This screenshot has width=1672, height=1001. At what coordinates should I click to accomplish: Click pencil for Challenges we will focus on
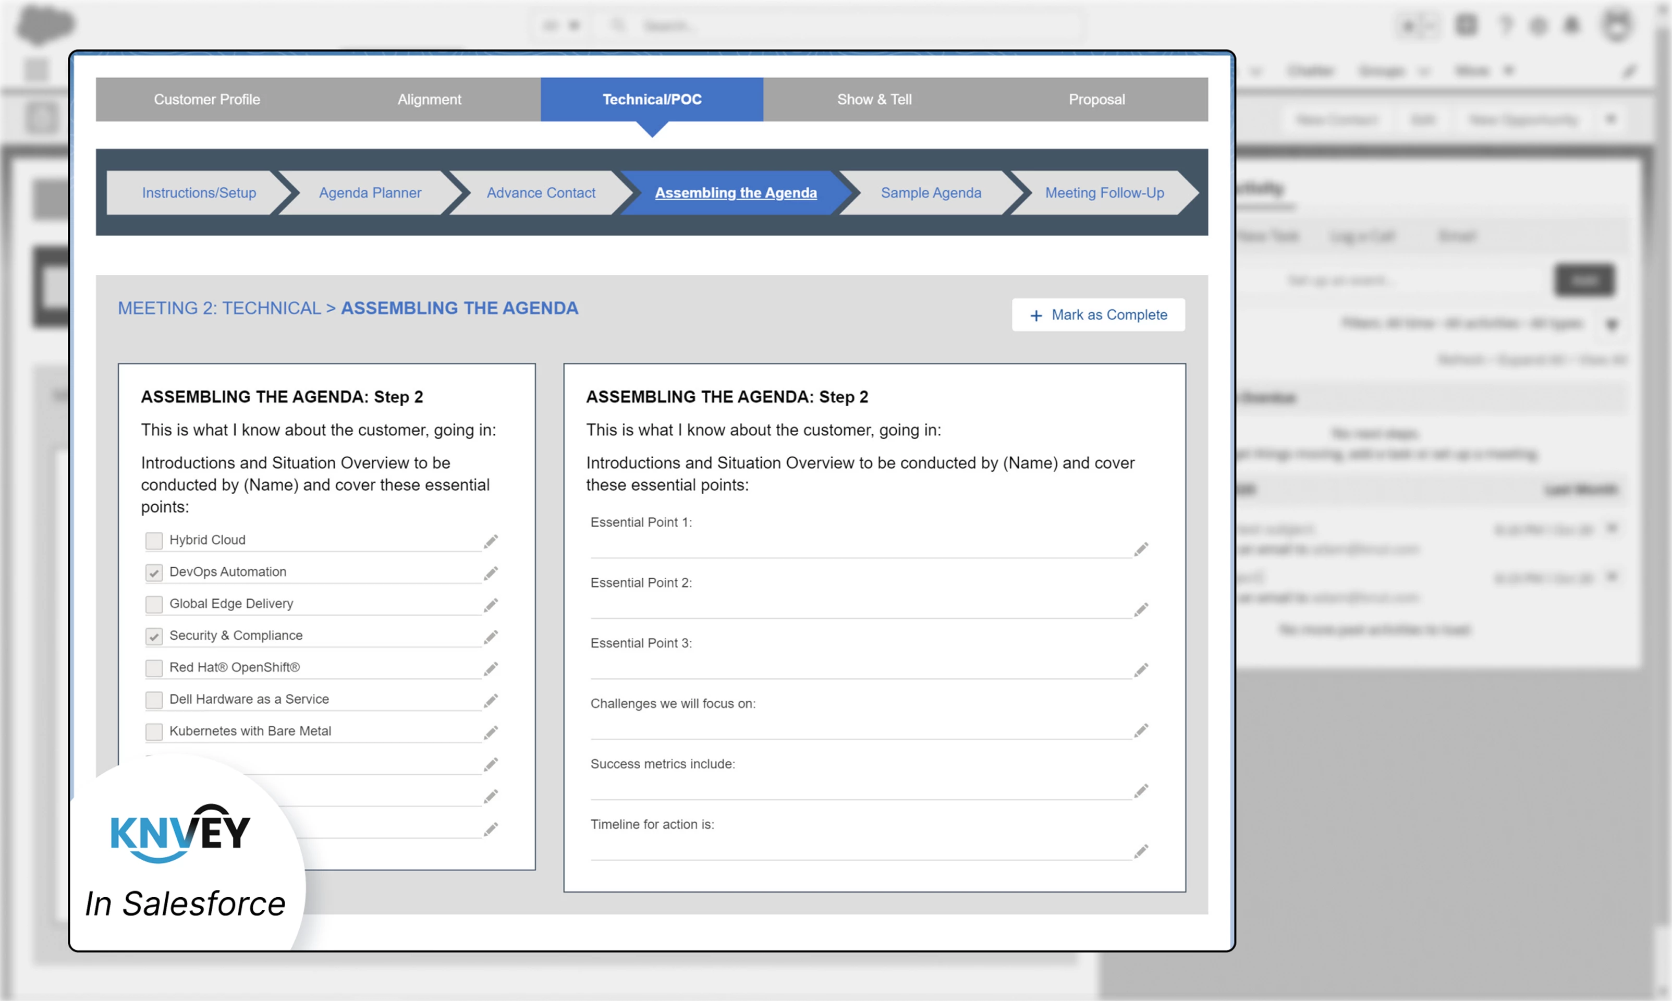(x=1141, y=730)
